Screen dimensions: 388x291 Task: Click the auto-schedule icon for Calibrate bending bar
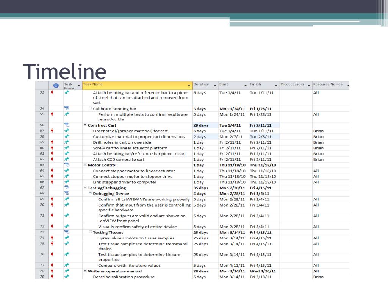coord(67,108)
